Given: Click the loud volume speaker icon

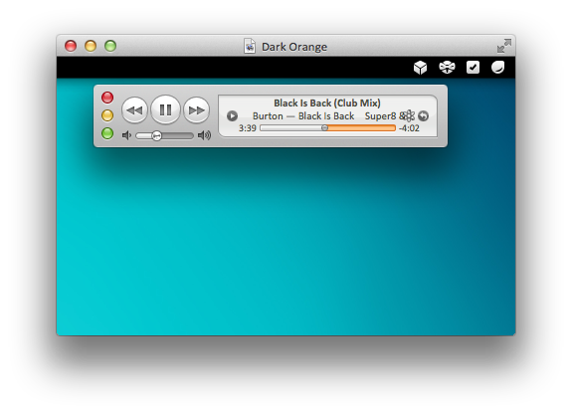Looking at the screenshot, I should [x=204, y=135].
